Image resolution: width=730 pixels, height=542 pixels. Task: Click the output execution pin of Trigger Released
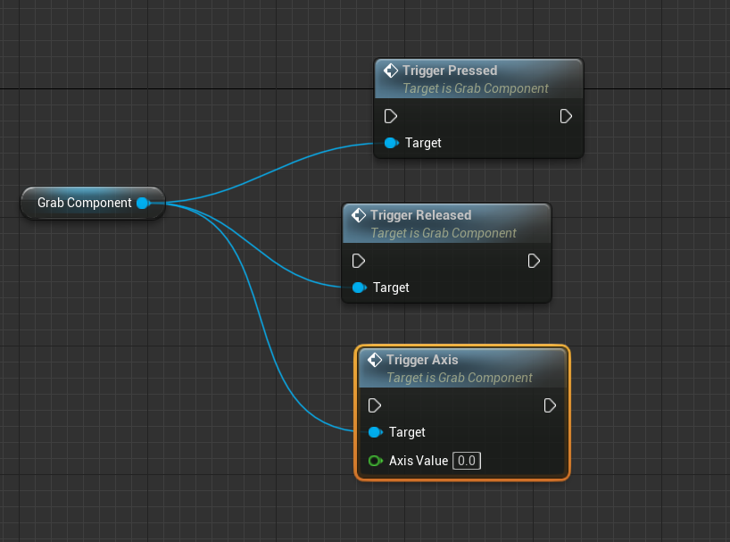tap(534, 261)
